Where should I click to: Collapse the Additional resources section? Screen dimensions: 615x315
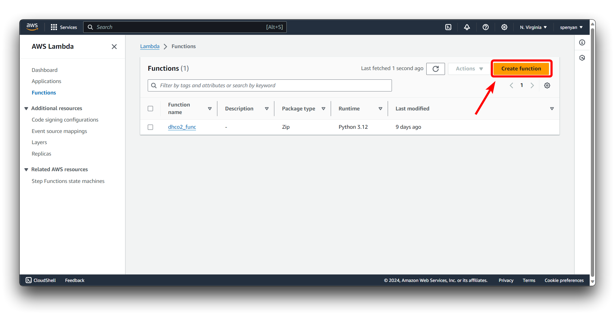26,108
